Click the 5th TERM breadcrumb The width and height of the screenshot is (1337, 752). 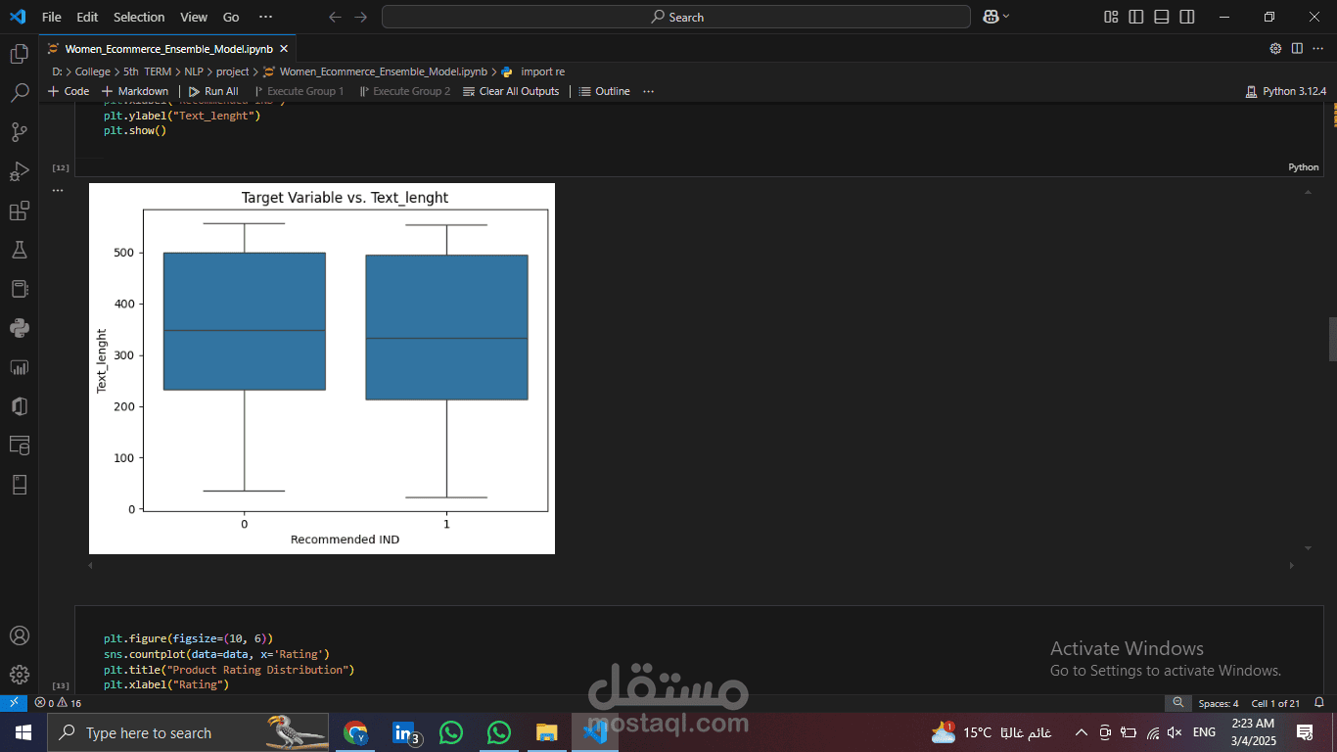(x=147, y=71)
